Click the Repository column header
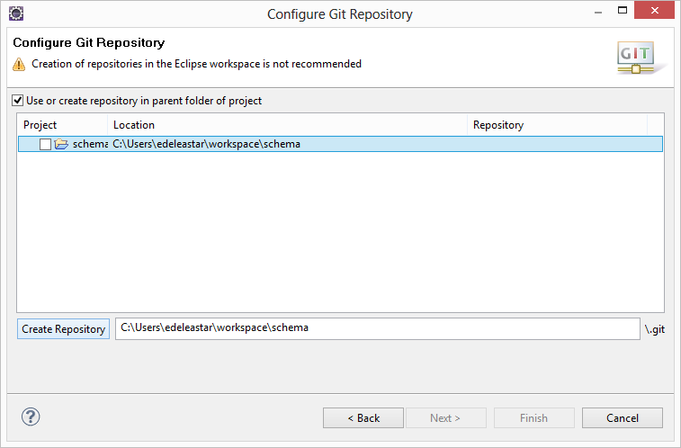Screen dimensions: 681x448 click(557, 125)
